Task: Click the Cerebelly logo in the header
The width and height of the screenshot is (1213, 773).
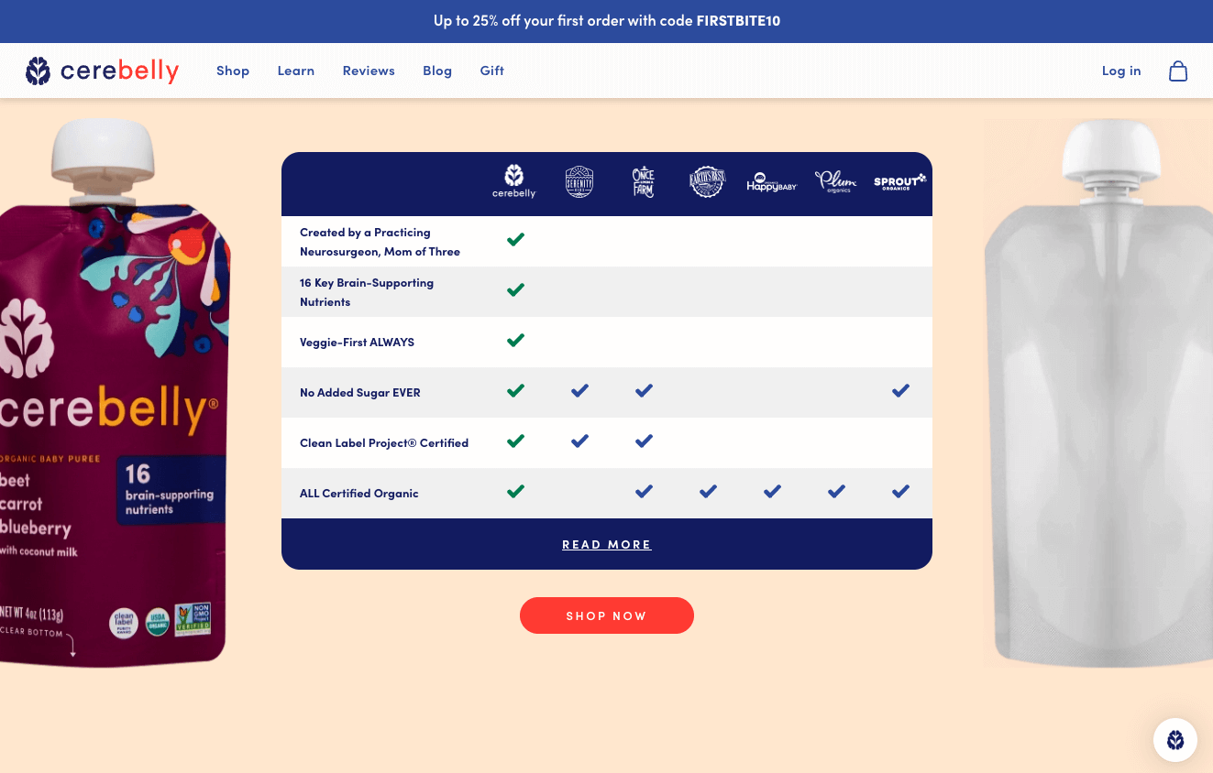Action: click(102, 71)
